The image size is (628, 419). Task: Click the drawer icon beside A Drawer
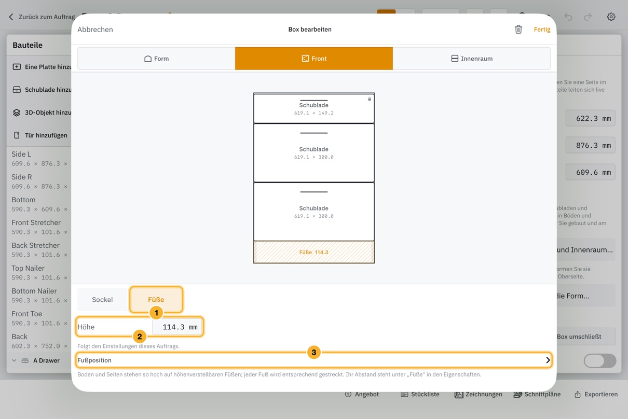[25, 360]
